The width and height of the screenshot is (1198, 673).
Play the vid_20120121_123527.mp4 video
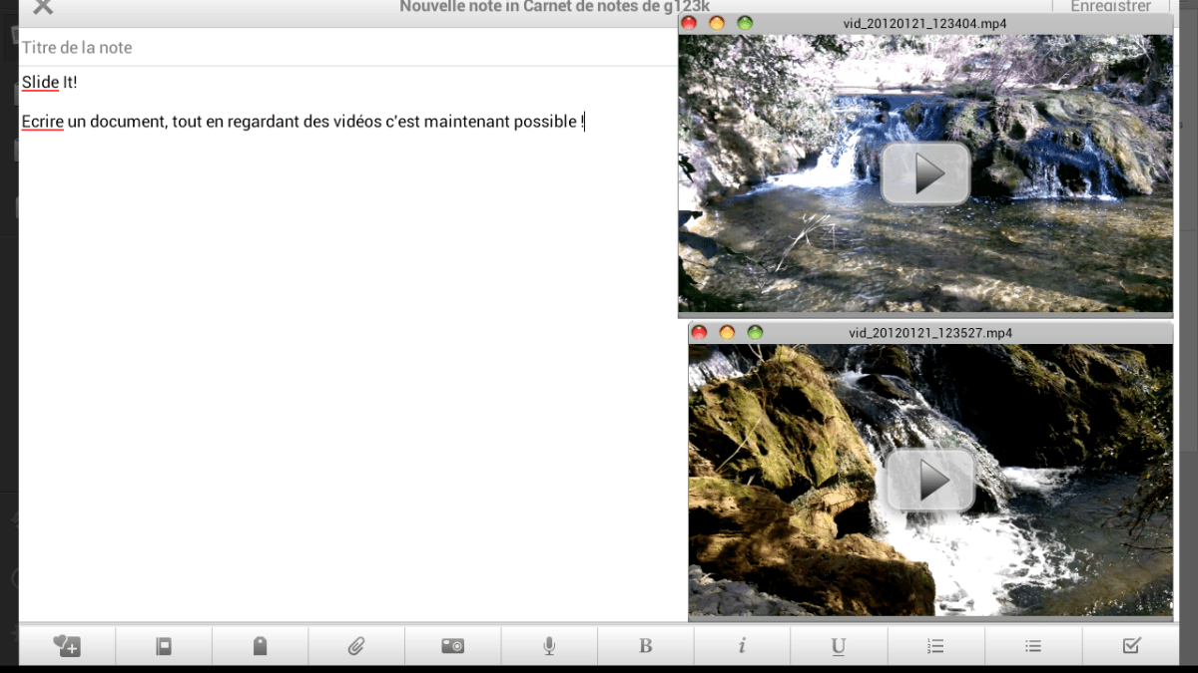pyautogui.click(x=930, y=481)
